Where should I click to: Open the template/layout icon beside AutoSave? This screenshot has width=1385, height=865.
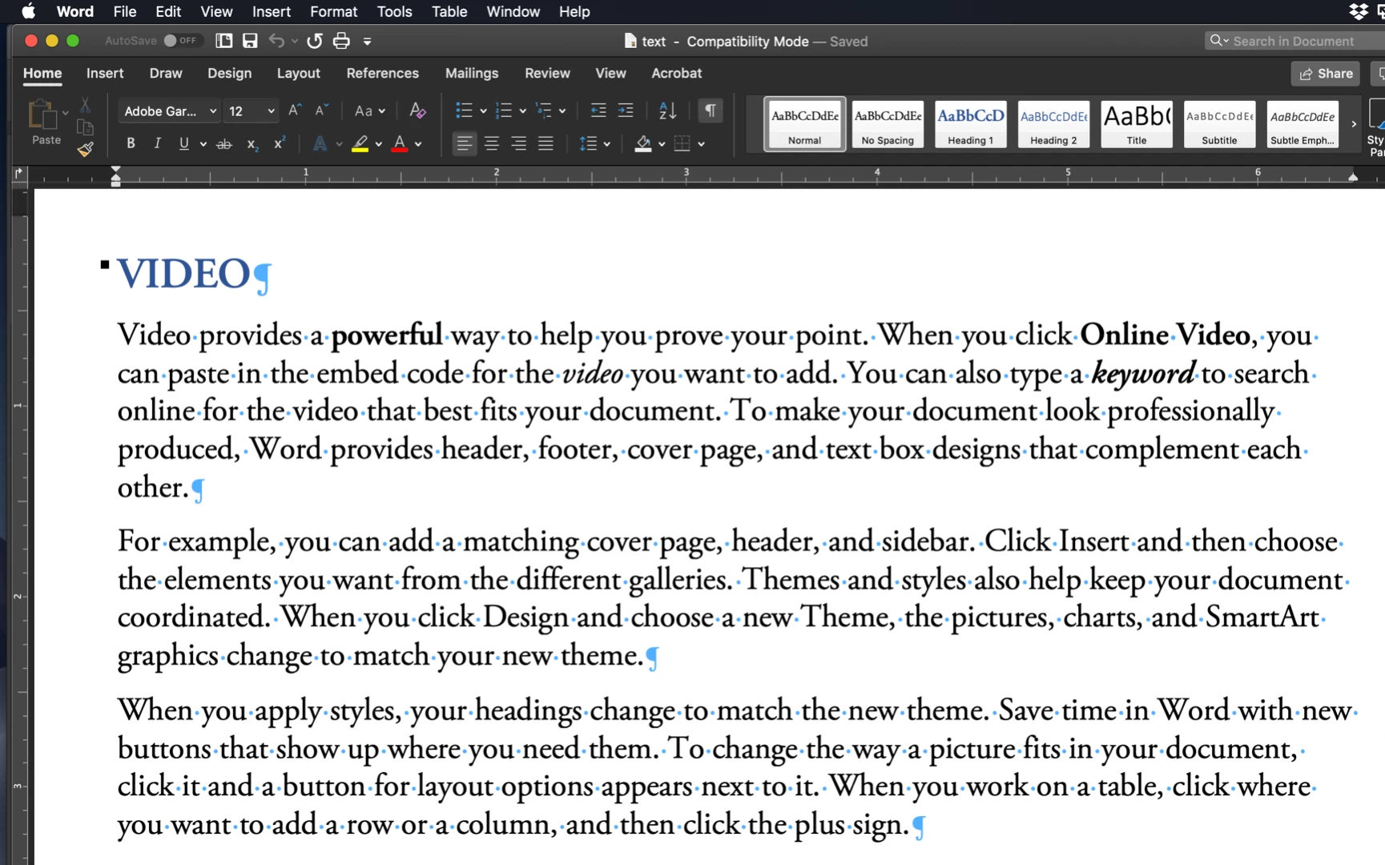tap(224, 41)
